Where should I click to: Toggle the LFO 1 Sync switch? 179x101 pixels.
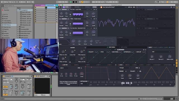[139, 68]
